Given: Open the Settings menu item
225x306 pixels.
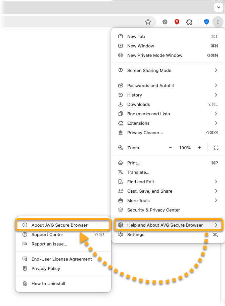Looking at the screenshot, I should tap(136, 234).
